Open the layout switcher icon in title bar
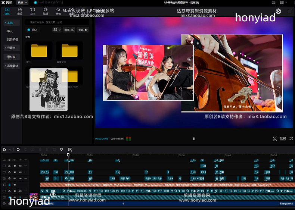The height and width of the screenshot is (210, 295). (282, 3)
